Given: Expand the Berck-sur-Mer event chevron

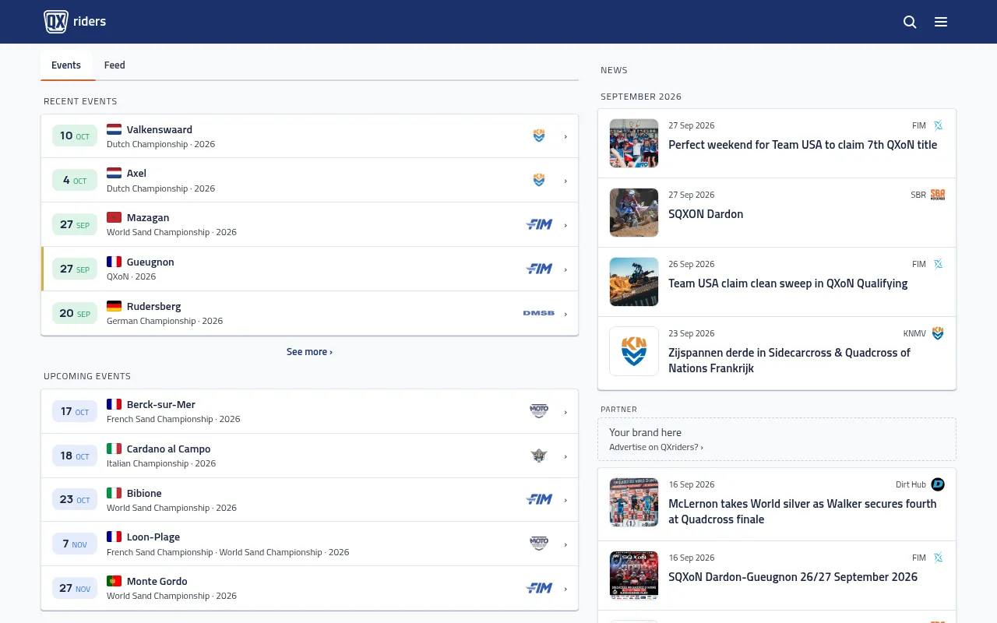Looking at the screenshot, I should (565, 412).
